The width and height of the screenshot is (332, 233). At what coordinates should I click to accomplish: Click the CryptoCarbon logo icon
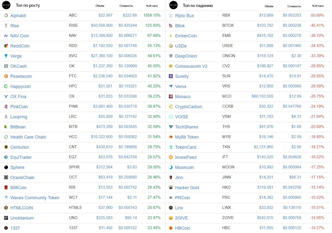tap(171, 107)
